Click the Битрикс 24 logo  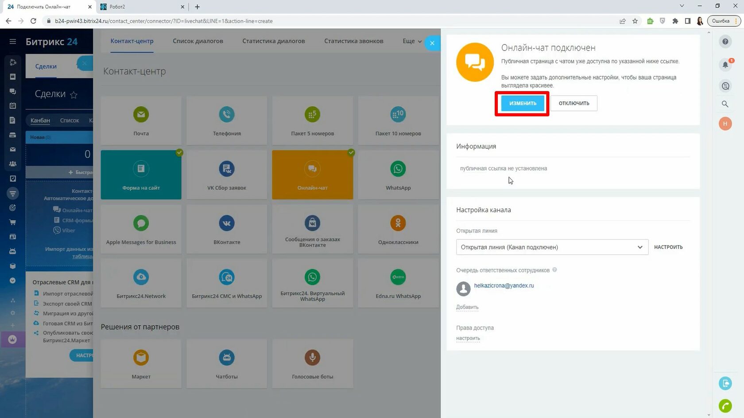click(51, 42)
